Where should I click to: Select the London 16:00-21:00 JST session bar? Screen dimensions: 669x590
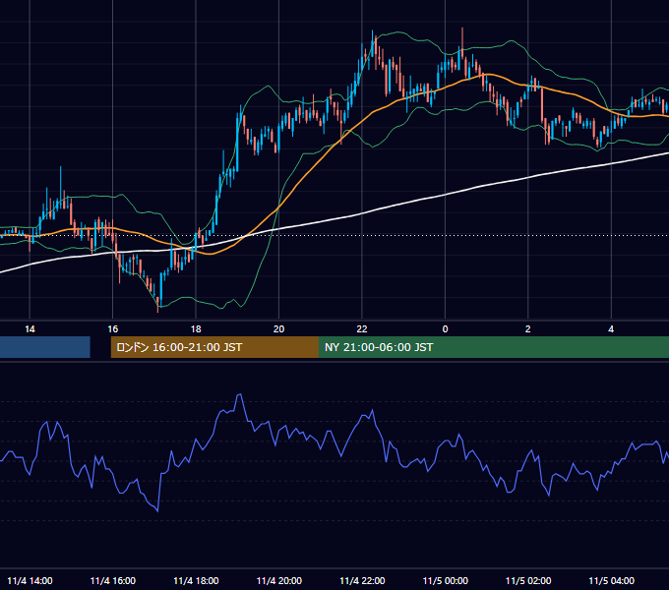214,347
